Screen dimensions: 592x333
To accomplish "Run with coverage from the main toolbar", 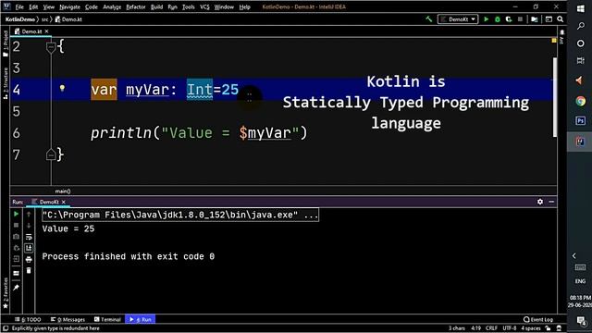I will pyautogui.click(x=509, y=19).
